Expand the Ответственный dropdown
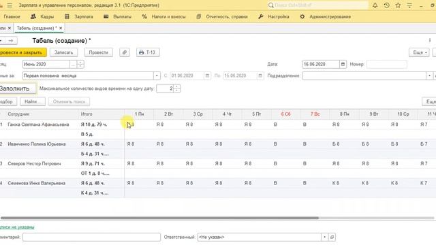Screen dimensions: 436x245 pos(324,237)
